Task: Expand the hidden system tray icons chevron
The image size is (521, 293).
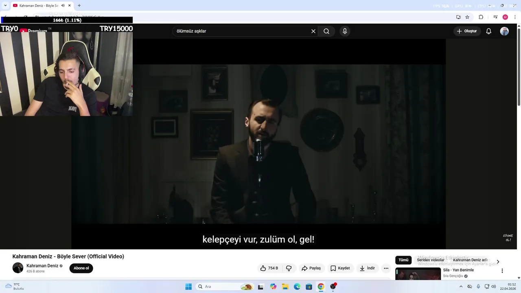Action: 461,286
